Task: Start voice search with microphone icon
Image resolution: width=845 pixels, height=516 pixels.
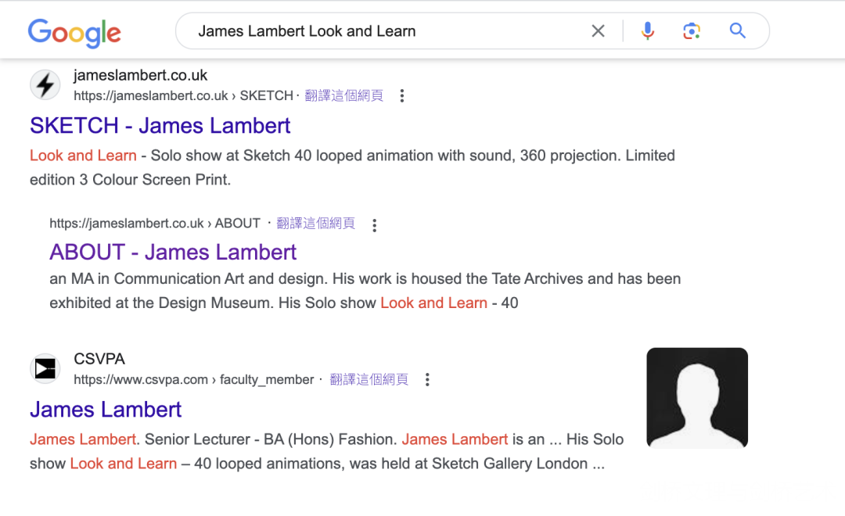Action: pyautogui.click(x=648, y=31)
